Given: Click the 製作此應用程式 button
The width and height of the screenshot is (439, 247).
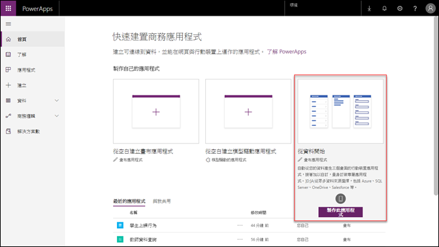Looking at the screenshot, I should point(340,212).
